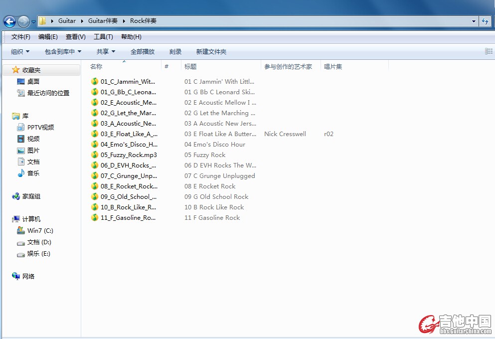Open the 包含到库中 dropdown
This screenshot has height=339, width=495.
[63, 51]
